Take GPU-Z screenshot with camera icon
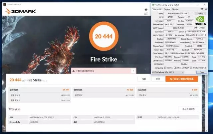 [x=202, y=9]
